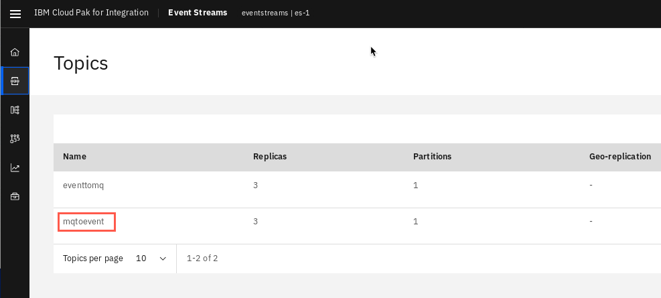
Task: Open the Monitoring chart sidebar icon
Action: coord(15,168)
